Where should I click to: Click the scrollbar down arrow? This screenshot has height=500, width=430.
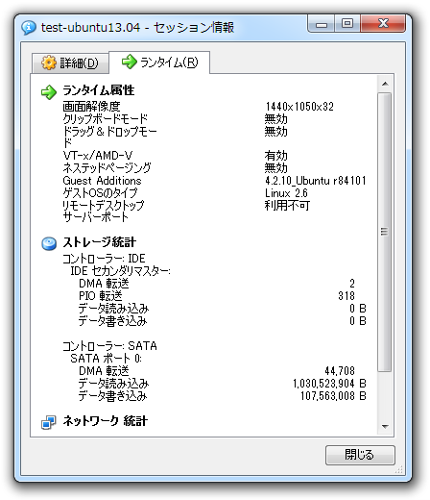pyautogui.click(x=385, y=427)
